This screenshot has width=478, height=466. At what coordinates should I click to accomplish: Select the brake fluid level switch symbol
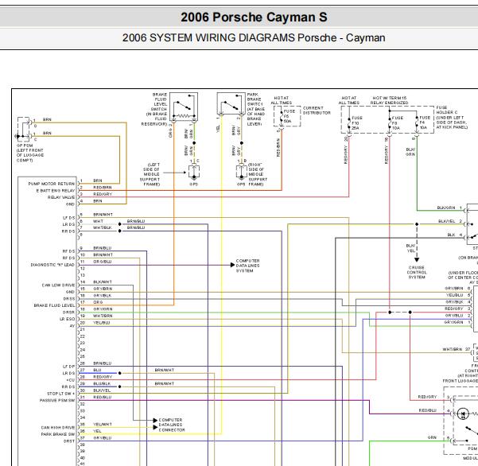pos(184,107)
